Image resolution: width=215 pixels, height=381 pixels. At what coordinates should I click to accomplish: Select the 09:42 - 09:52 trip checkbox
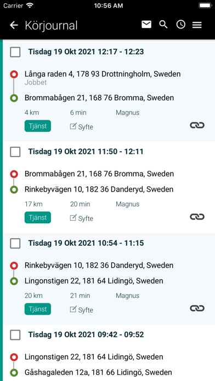pyautogui.click(x=15, y=335)
